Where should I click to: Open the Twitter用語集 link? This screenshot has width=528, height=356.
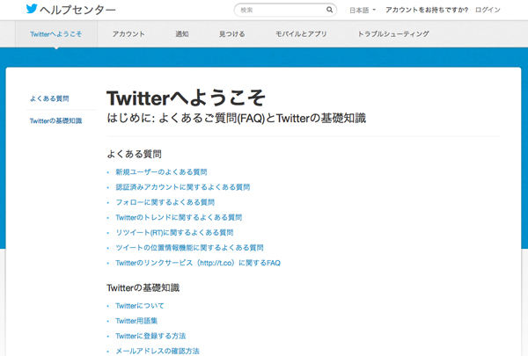136,321
